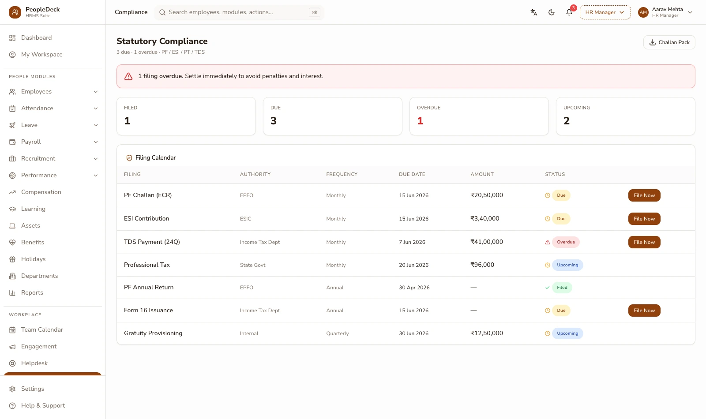Click the Settings gear icon

point(12,389)
